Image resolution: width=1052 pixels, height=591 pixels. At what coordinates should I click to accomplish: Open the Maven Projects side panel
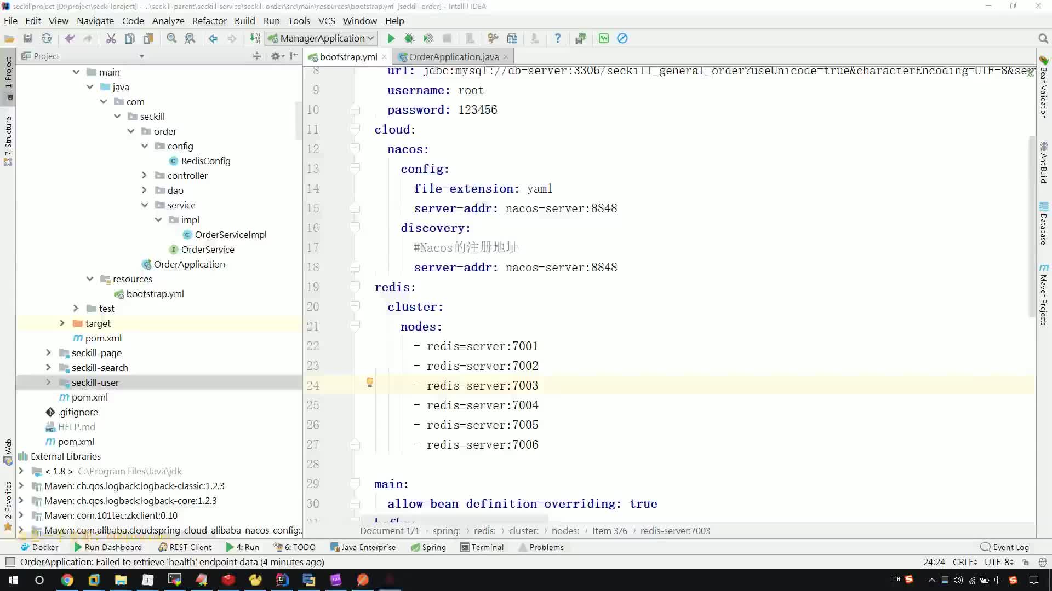click(1044, 295)
